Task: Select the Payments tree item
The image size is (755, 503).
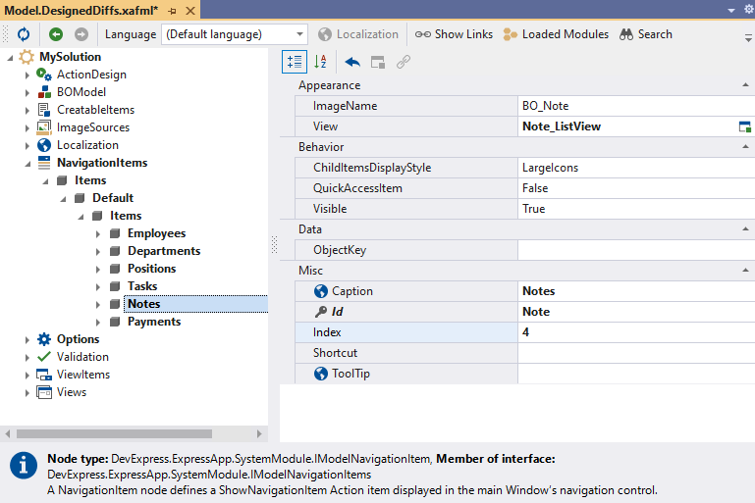Action: pos(154,322)
